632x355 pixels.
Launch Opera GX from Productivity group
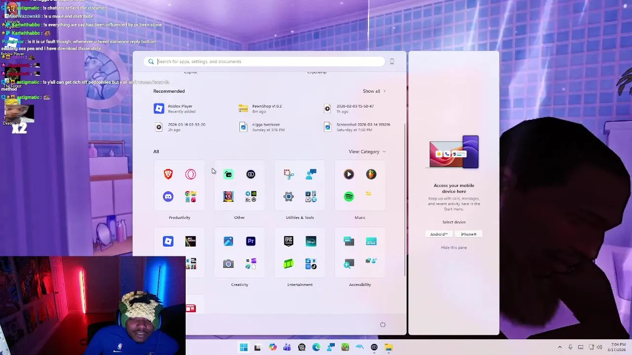(191, 174)
